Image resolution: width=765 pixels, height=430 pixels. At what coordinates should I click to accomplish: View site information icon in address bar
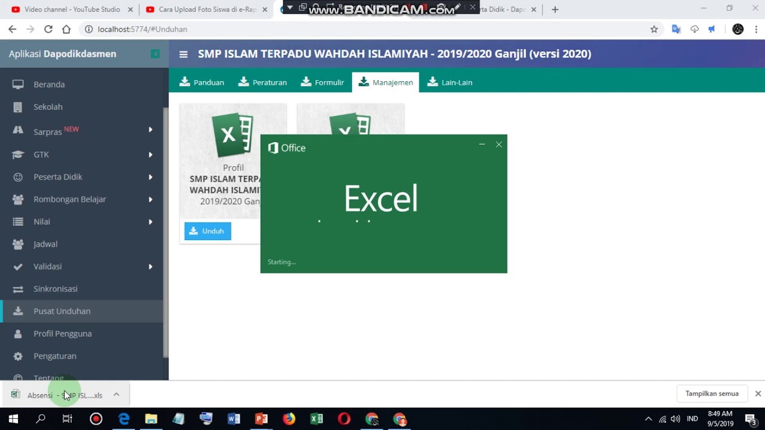pos(88,29)
